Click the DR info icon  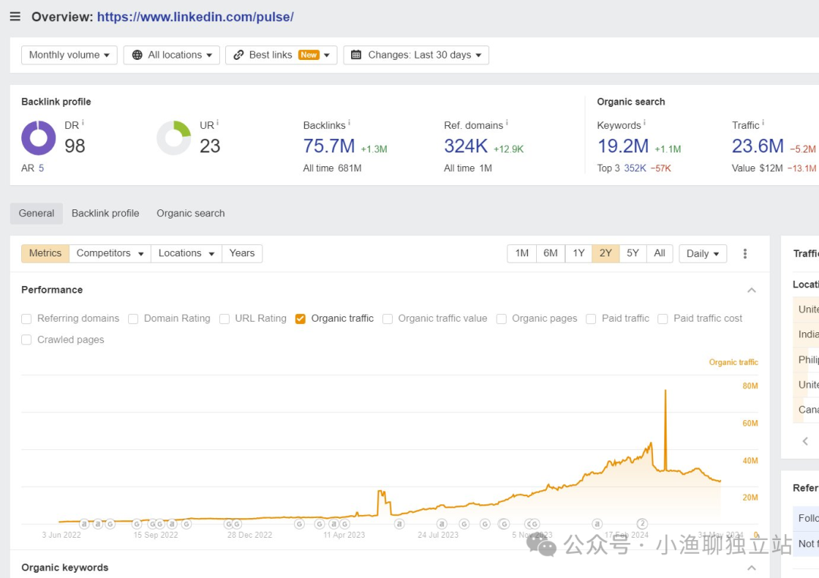click(x=83, y=123)
